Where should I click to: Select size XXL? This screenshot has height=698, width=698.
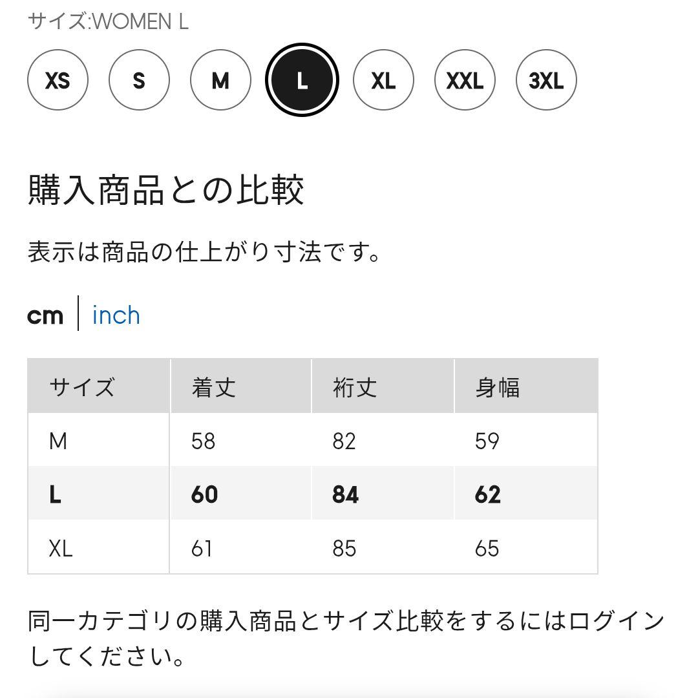[465, 80]
